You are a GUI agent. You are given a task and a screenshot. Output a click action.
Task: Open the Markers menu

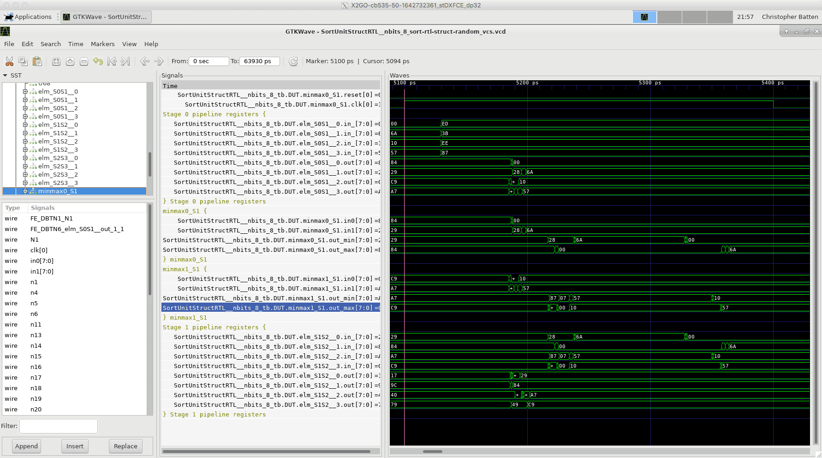point(102,44)
